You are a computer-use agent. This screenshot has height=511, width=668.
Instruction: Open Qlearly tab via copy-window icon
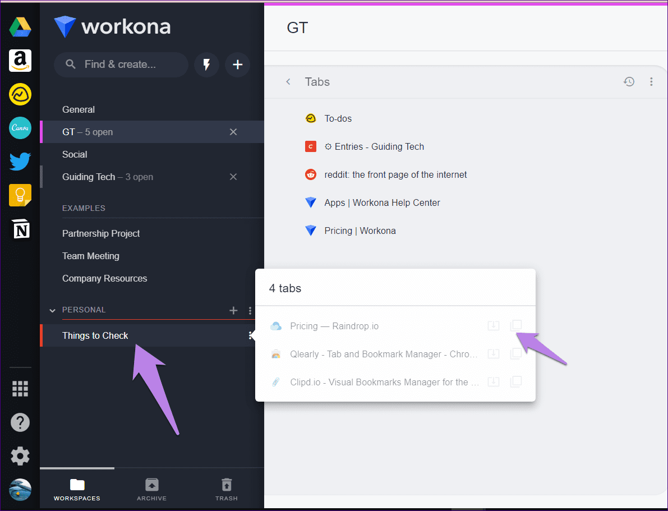pyautogui.click(x=516, y=354)
